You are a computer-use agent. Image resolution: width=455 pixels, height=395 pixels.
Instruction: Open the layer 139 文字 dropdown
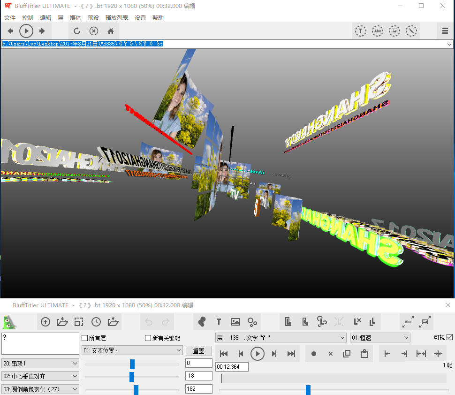point(281,338)
